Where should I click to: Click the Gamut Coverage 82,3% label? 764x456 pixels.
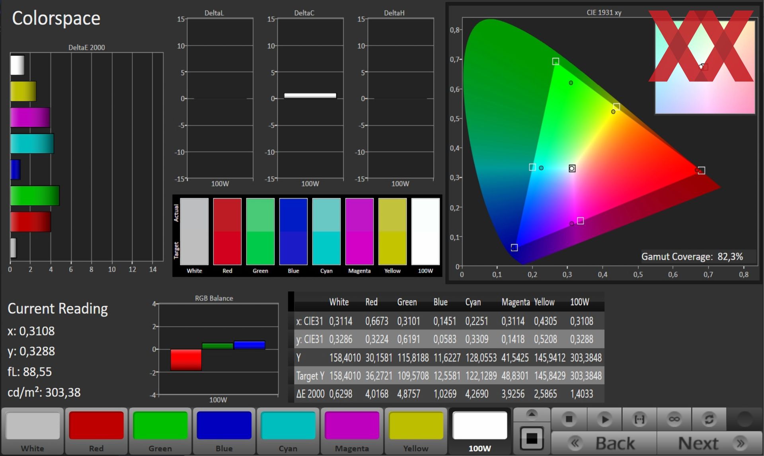(692, 257)
